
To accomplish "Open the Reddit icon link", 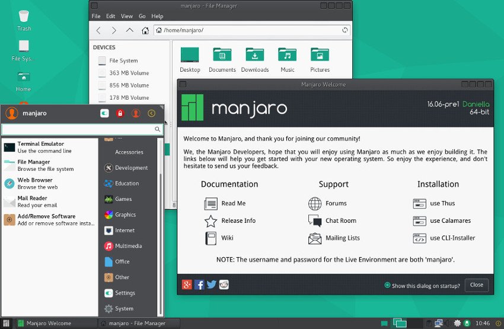I will pos(224,285).
